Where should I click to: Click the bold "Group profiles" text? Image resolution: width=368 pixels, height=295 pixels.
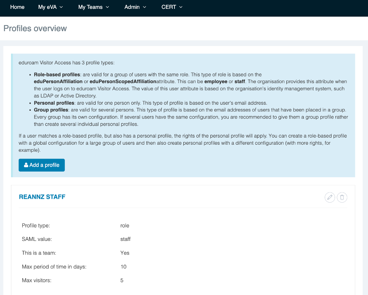pyautogui.click(x=51, y=110)
